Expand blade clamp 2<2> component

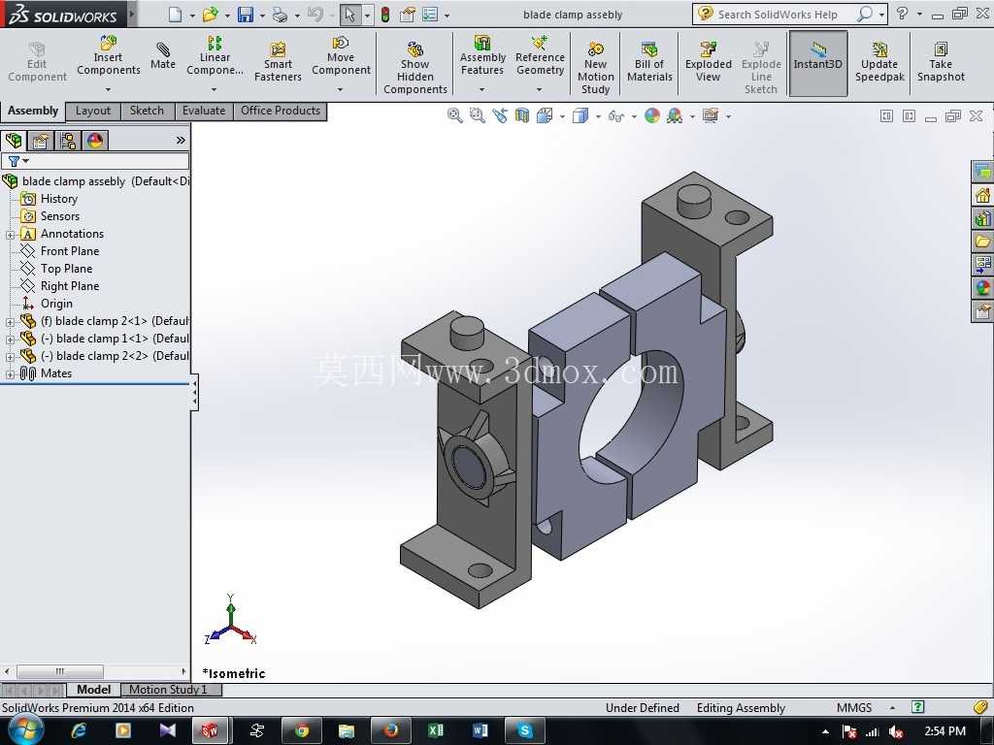point(10,357)
